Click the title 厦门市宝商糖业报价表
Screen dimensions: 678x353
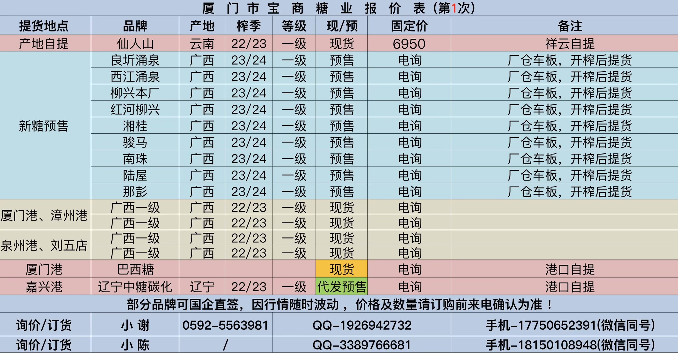(338, 8)
